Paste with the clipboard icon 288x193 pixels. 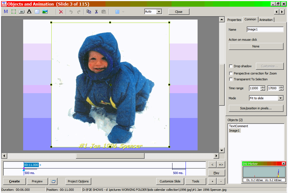click(x=104, y=11)
